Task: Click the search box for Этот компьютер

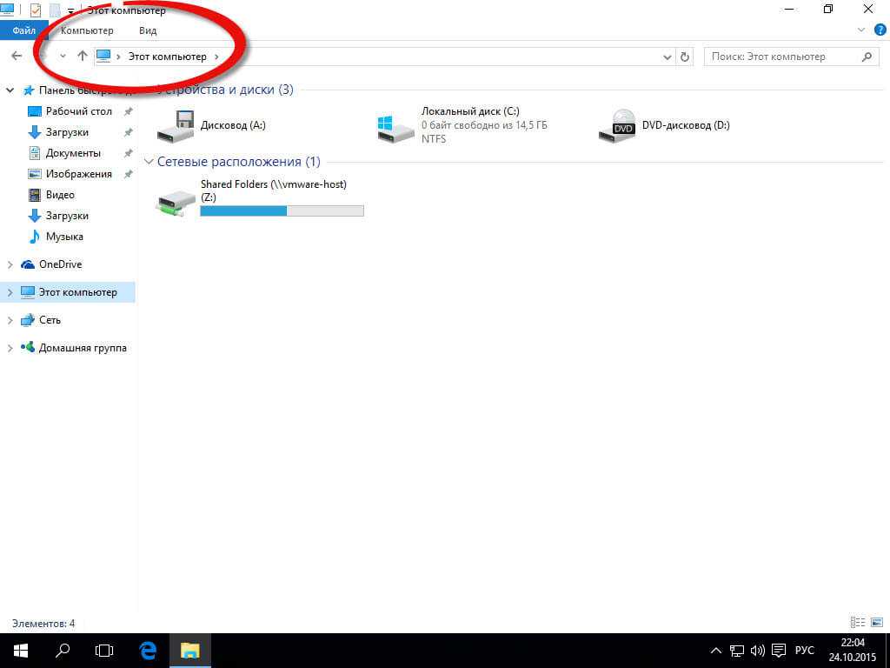Action: (x=782, y=57)
